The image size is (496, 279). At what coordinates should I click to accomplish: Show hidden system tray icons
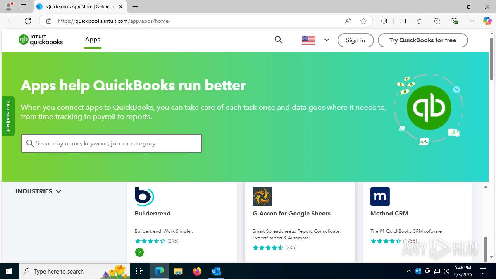[408, 271]
